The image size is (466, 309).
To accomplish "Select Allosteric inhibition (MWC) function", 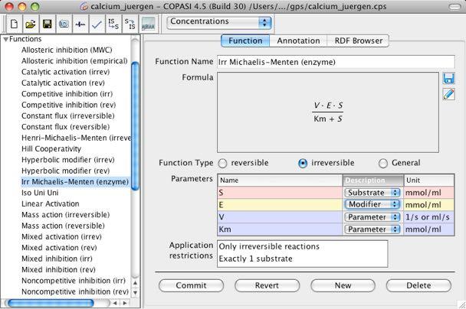I will 67,50.
